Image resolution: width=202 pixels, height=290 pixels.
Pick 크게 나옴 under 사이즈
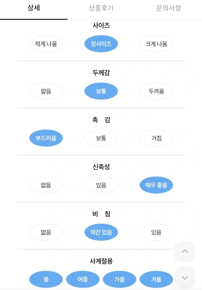point(156,44)
